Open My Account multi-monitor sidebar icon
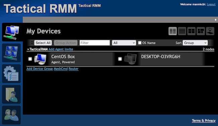218x126 pixels. pyautogui.click(x=11, y=53)
